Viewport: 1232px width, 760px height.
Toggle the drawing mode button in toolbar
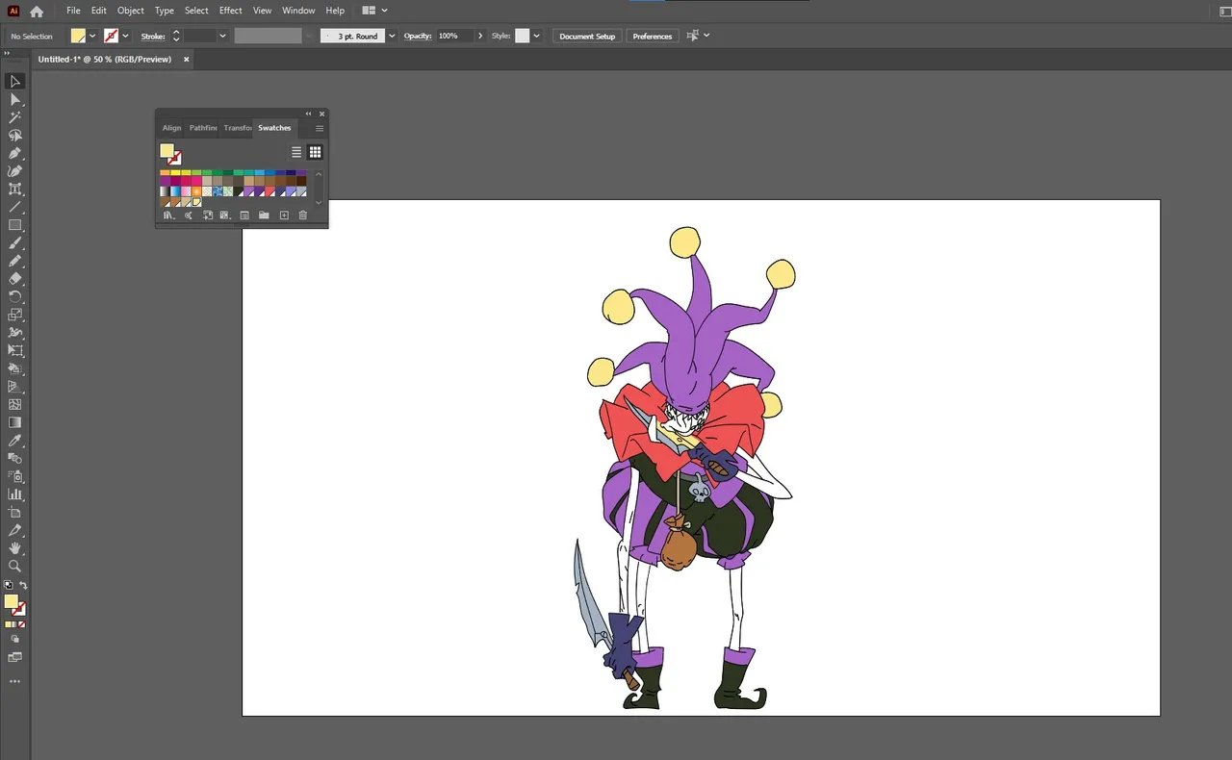click(x=14, y=639)
